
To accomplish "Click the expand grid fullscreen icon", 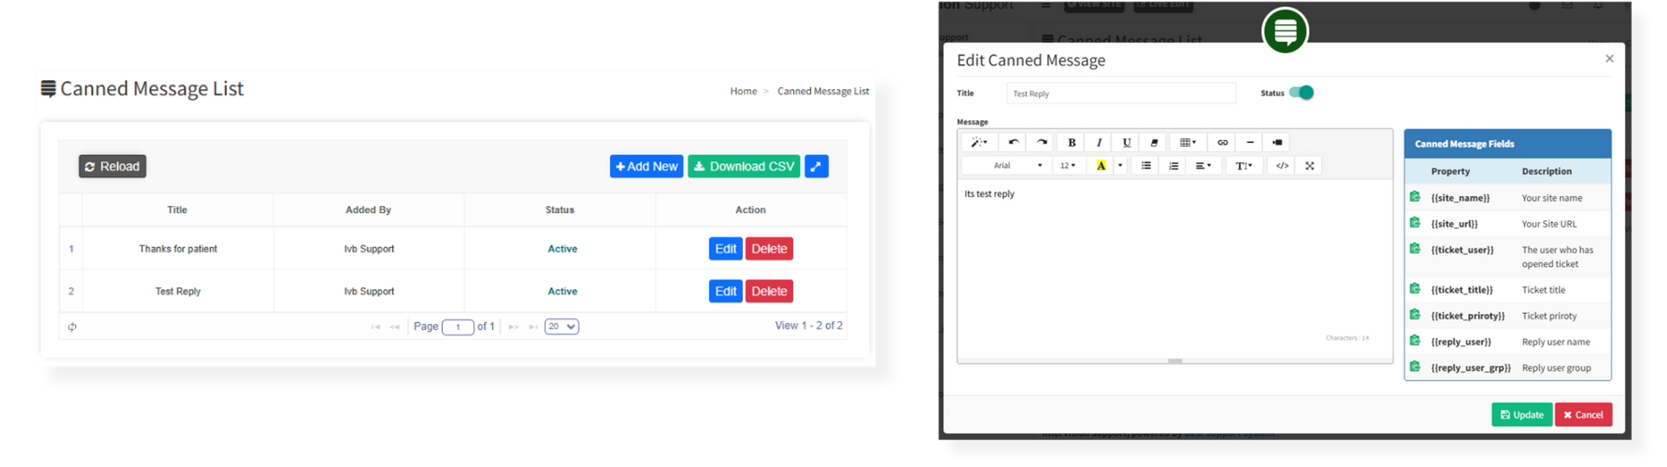I will [816, 166].
